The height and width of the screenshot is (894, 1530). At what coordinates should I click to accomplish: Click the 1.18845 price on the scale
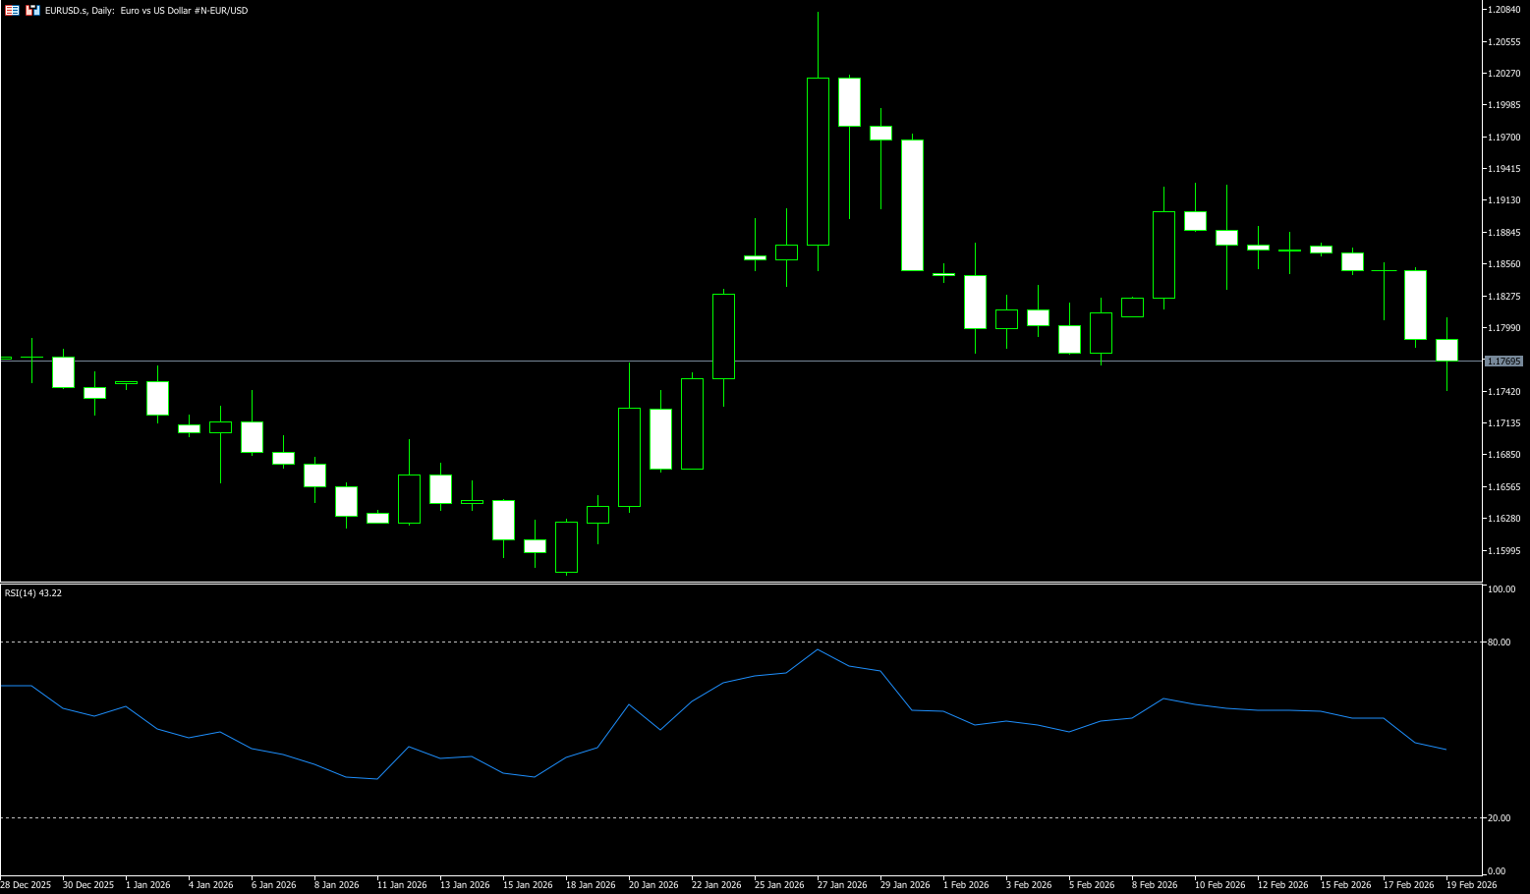pos(1504,233)
